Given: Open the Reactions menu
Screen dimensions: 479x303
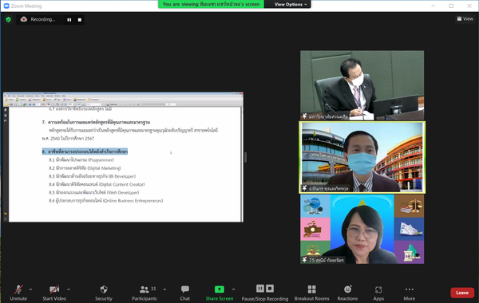Looking at the screenshot, I should pos(347,293).
